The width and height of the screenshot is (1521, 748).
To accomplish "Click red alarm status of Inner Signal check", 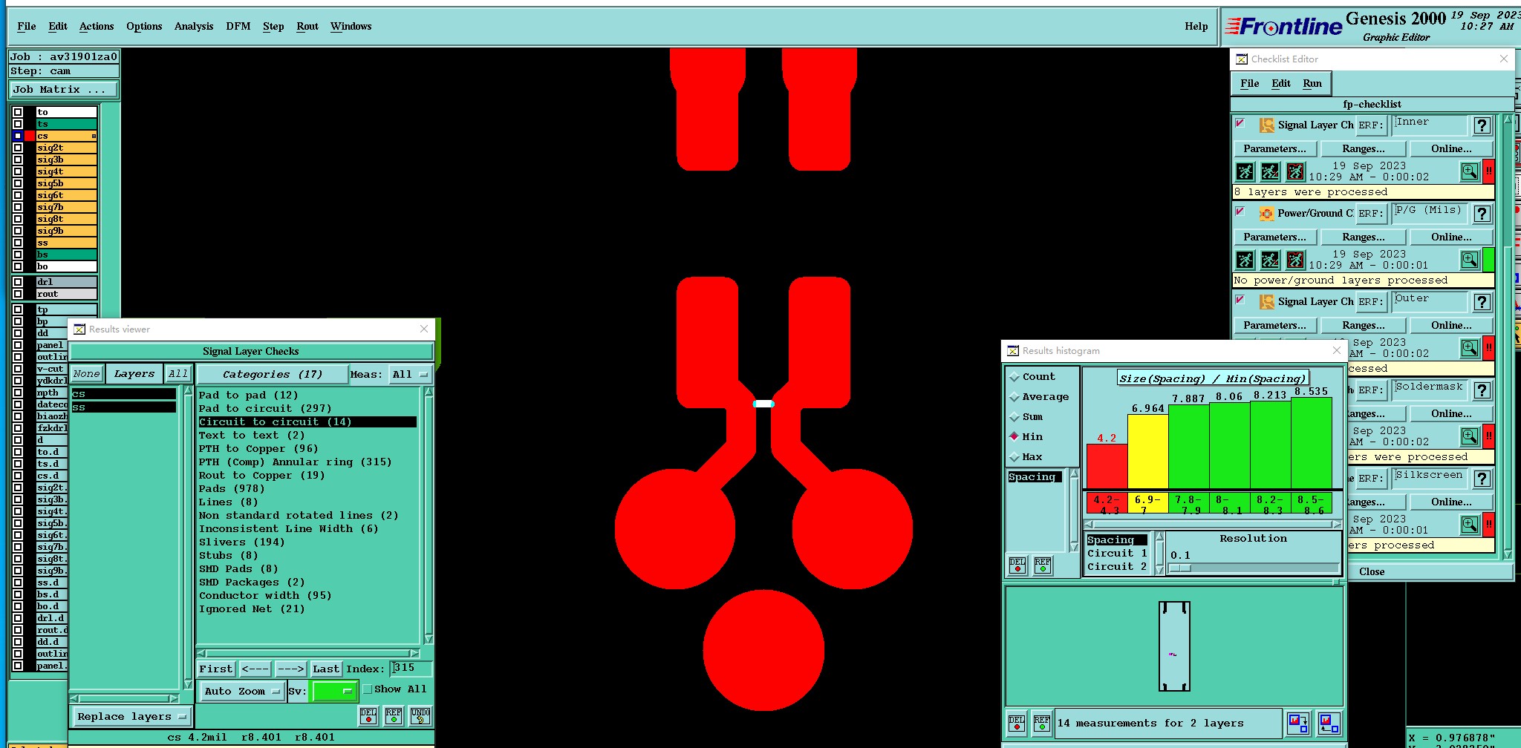I will click(x=1489, y=172).
